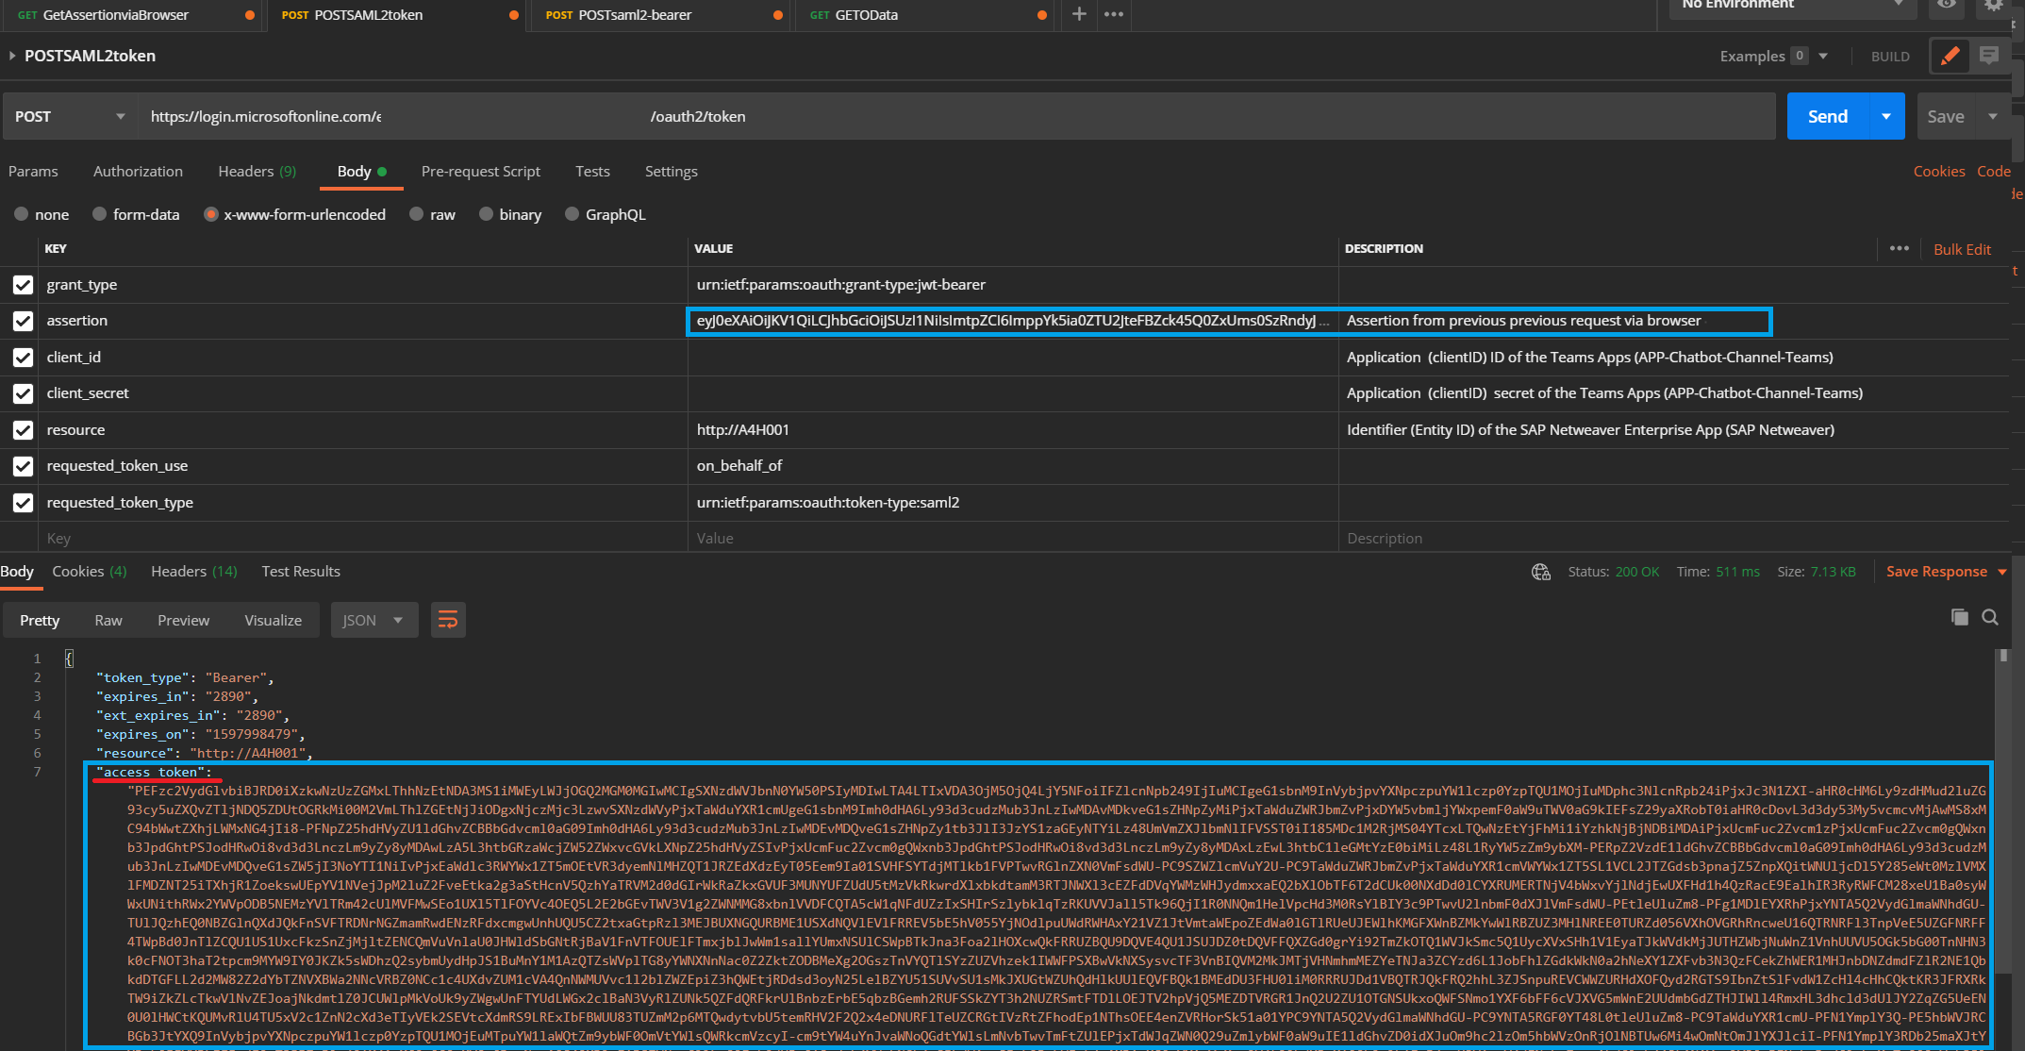Click the unsaved dot on the GETOData tab
This screenshot has width=2025, height=1051.
(1041, 15)
